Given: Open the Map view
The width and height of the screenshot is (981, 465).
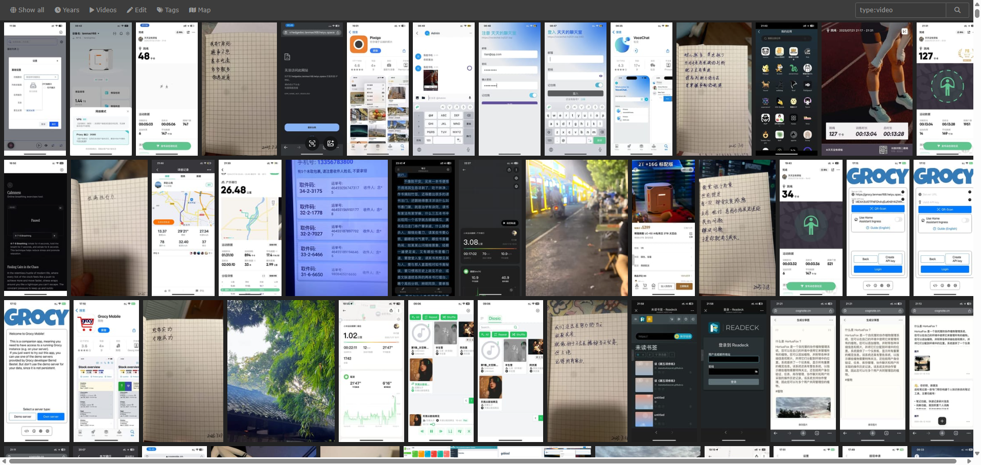Looking at the screenshot, I should [x=200, y=10].
